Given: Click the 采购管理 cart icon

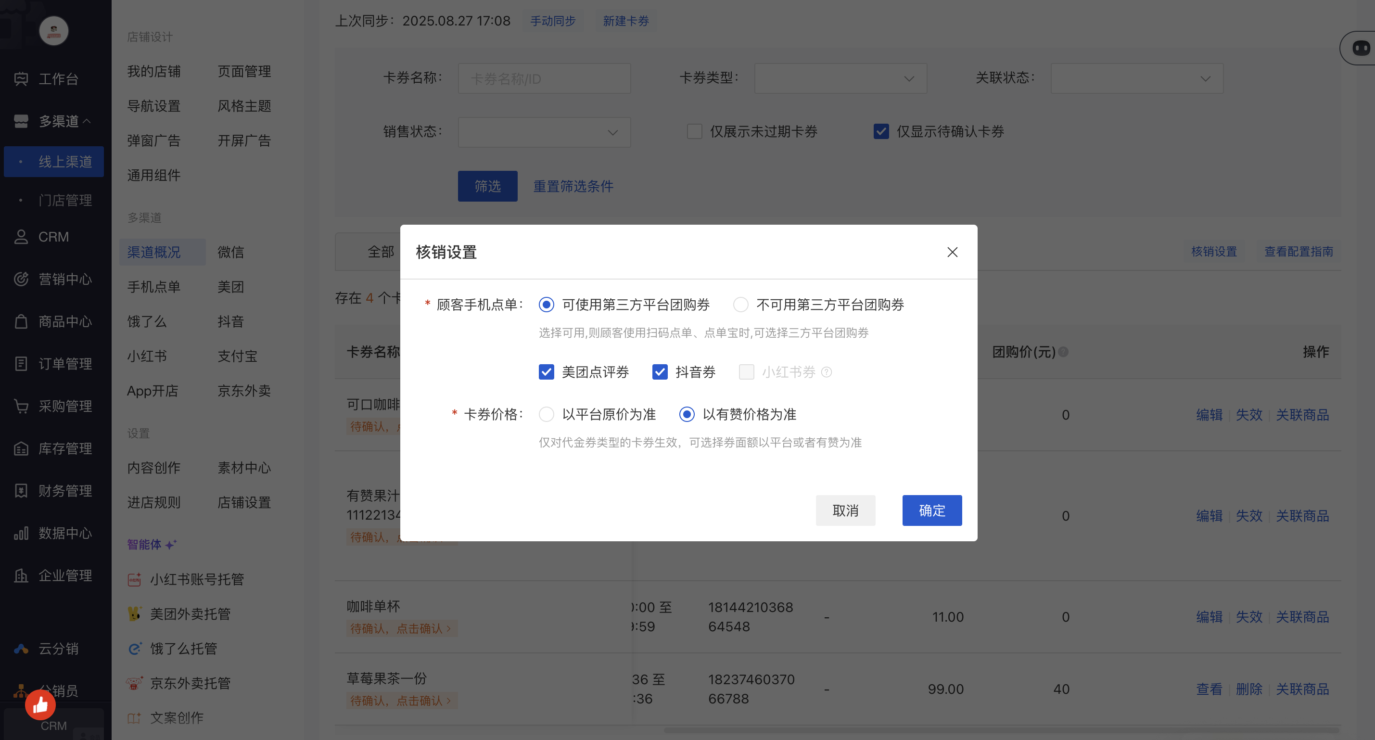Looking at the screenshot, I should point(21,406).
